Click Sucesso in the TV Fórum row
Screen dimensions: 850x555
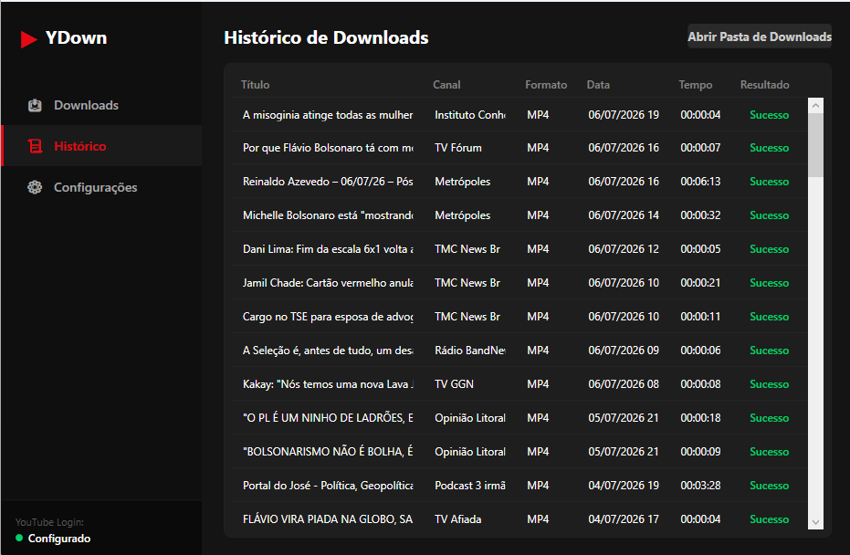pyautogui.click(x=770, y=148)
